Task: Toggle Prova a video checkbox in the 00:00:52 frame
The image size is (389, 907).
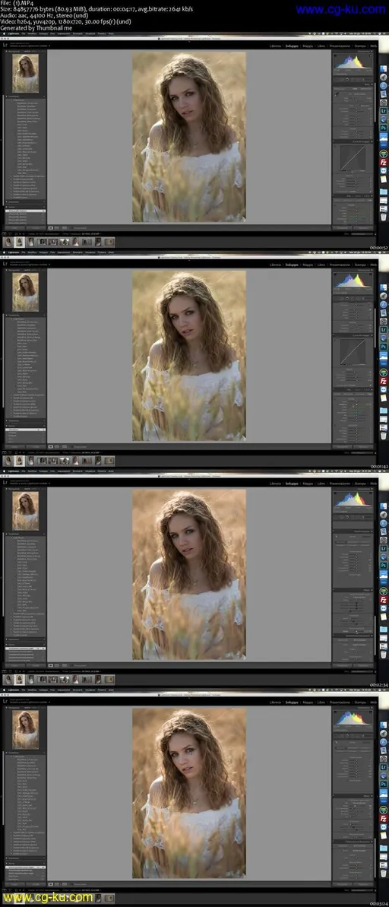Action: (79, 228)
